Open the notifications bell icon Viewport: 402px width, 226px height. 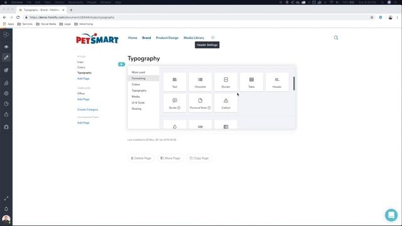point(6,209)
